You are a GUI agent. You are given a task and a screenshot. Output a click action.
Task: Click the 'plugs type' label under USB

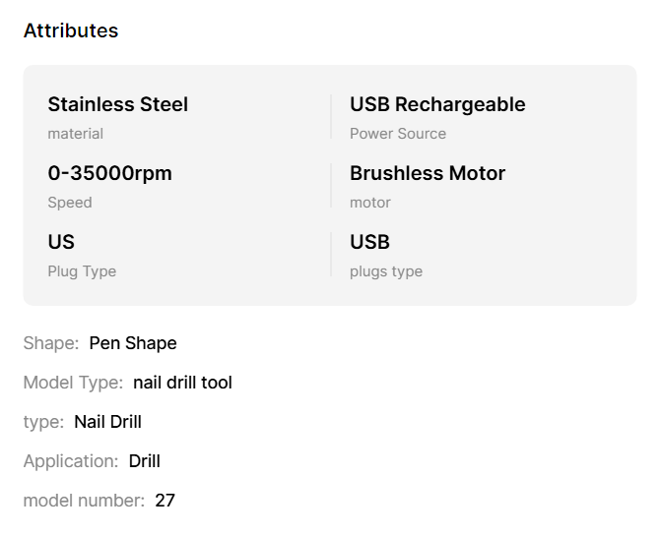click(385, 271)
